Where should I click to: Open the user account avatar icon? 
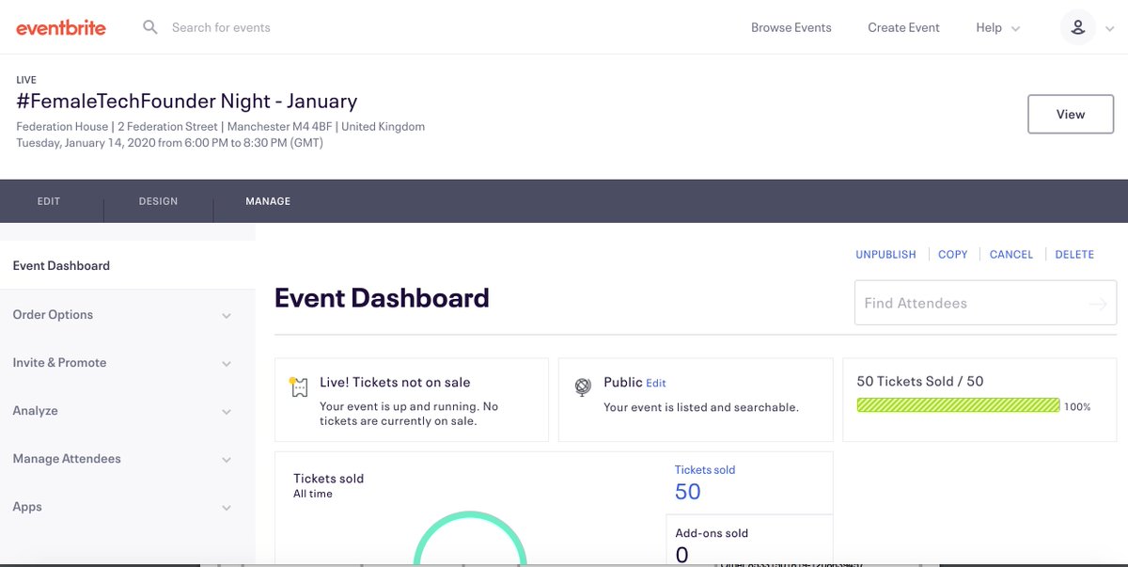1078,27
